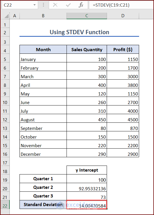The image size is (154, 215).
Task: Select column B header
Action: (x=43, y=16)
